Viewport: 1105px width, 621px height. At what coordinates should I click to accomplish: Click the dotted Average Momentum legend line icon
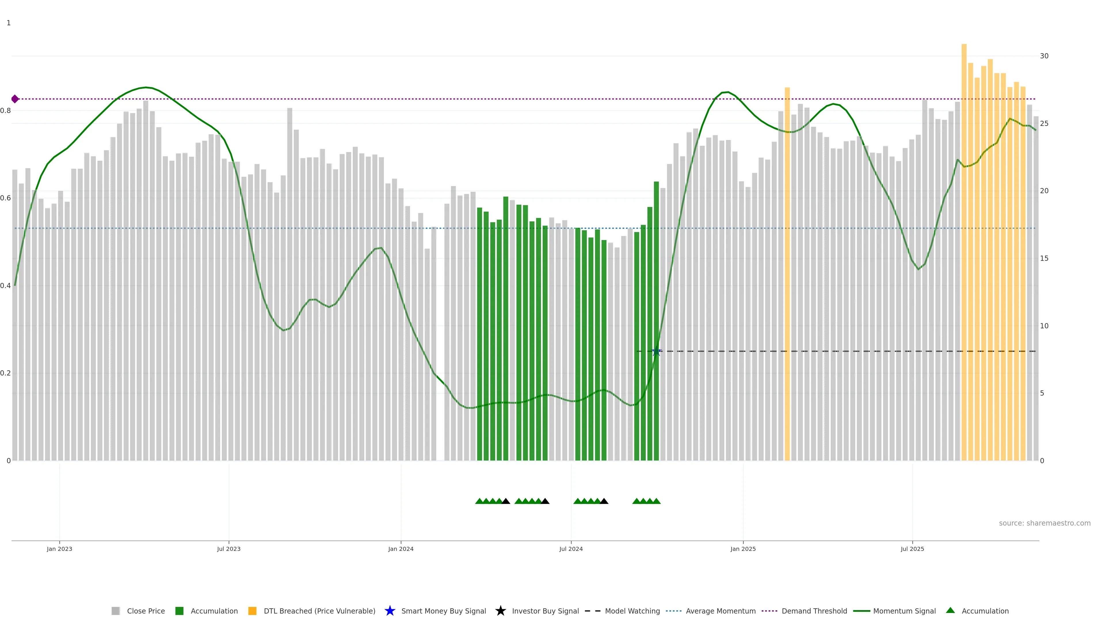click(x=673, y=611)
